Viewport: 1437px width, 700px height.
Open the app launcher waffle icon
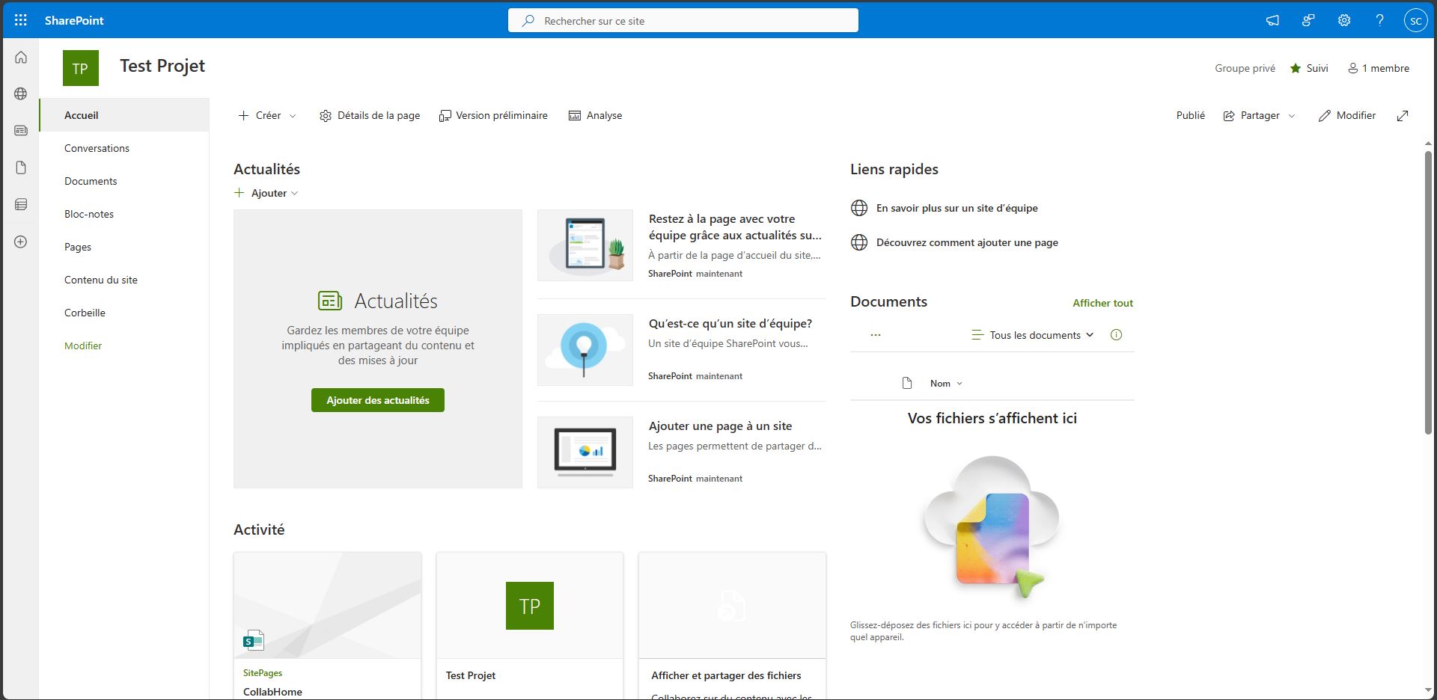21,20
